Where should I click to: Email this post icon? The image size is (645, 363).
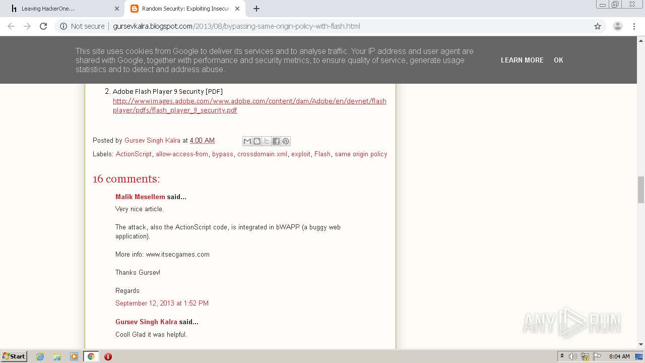point(247,141)
